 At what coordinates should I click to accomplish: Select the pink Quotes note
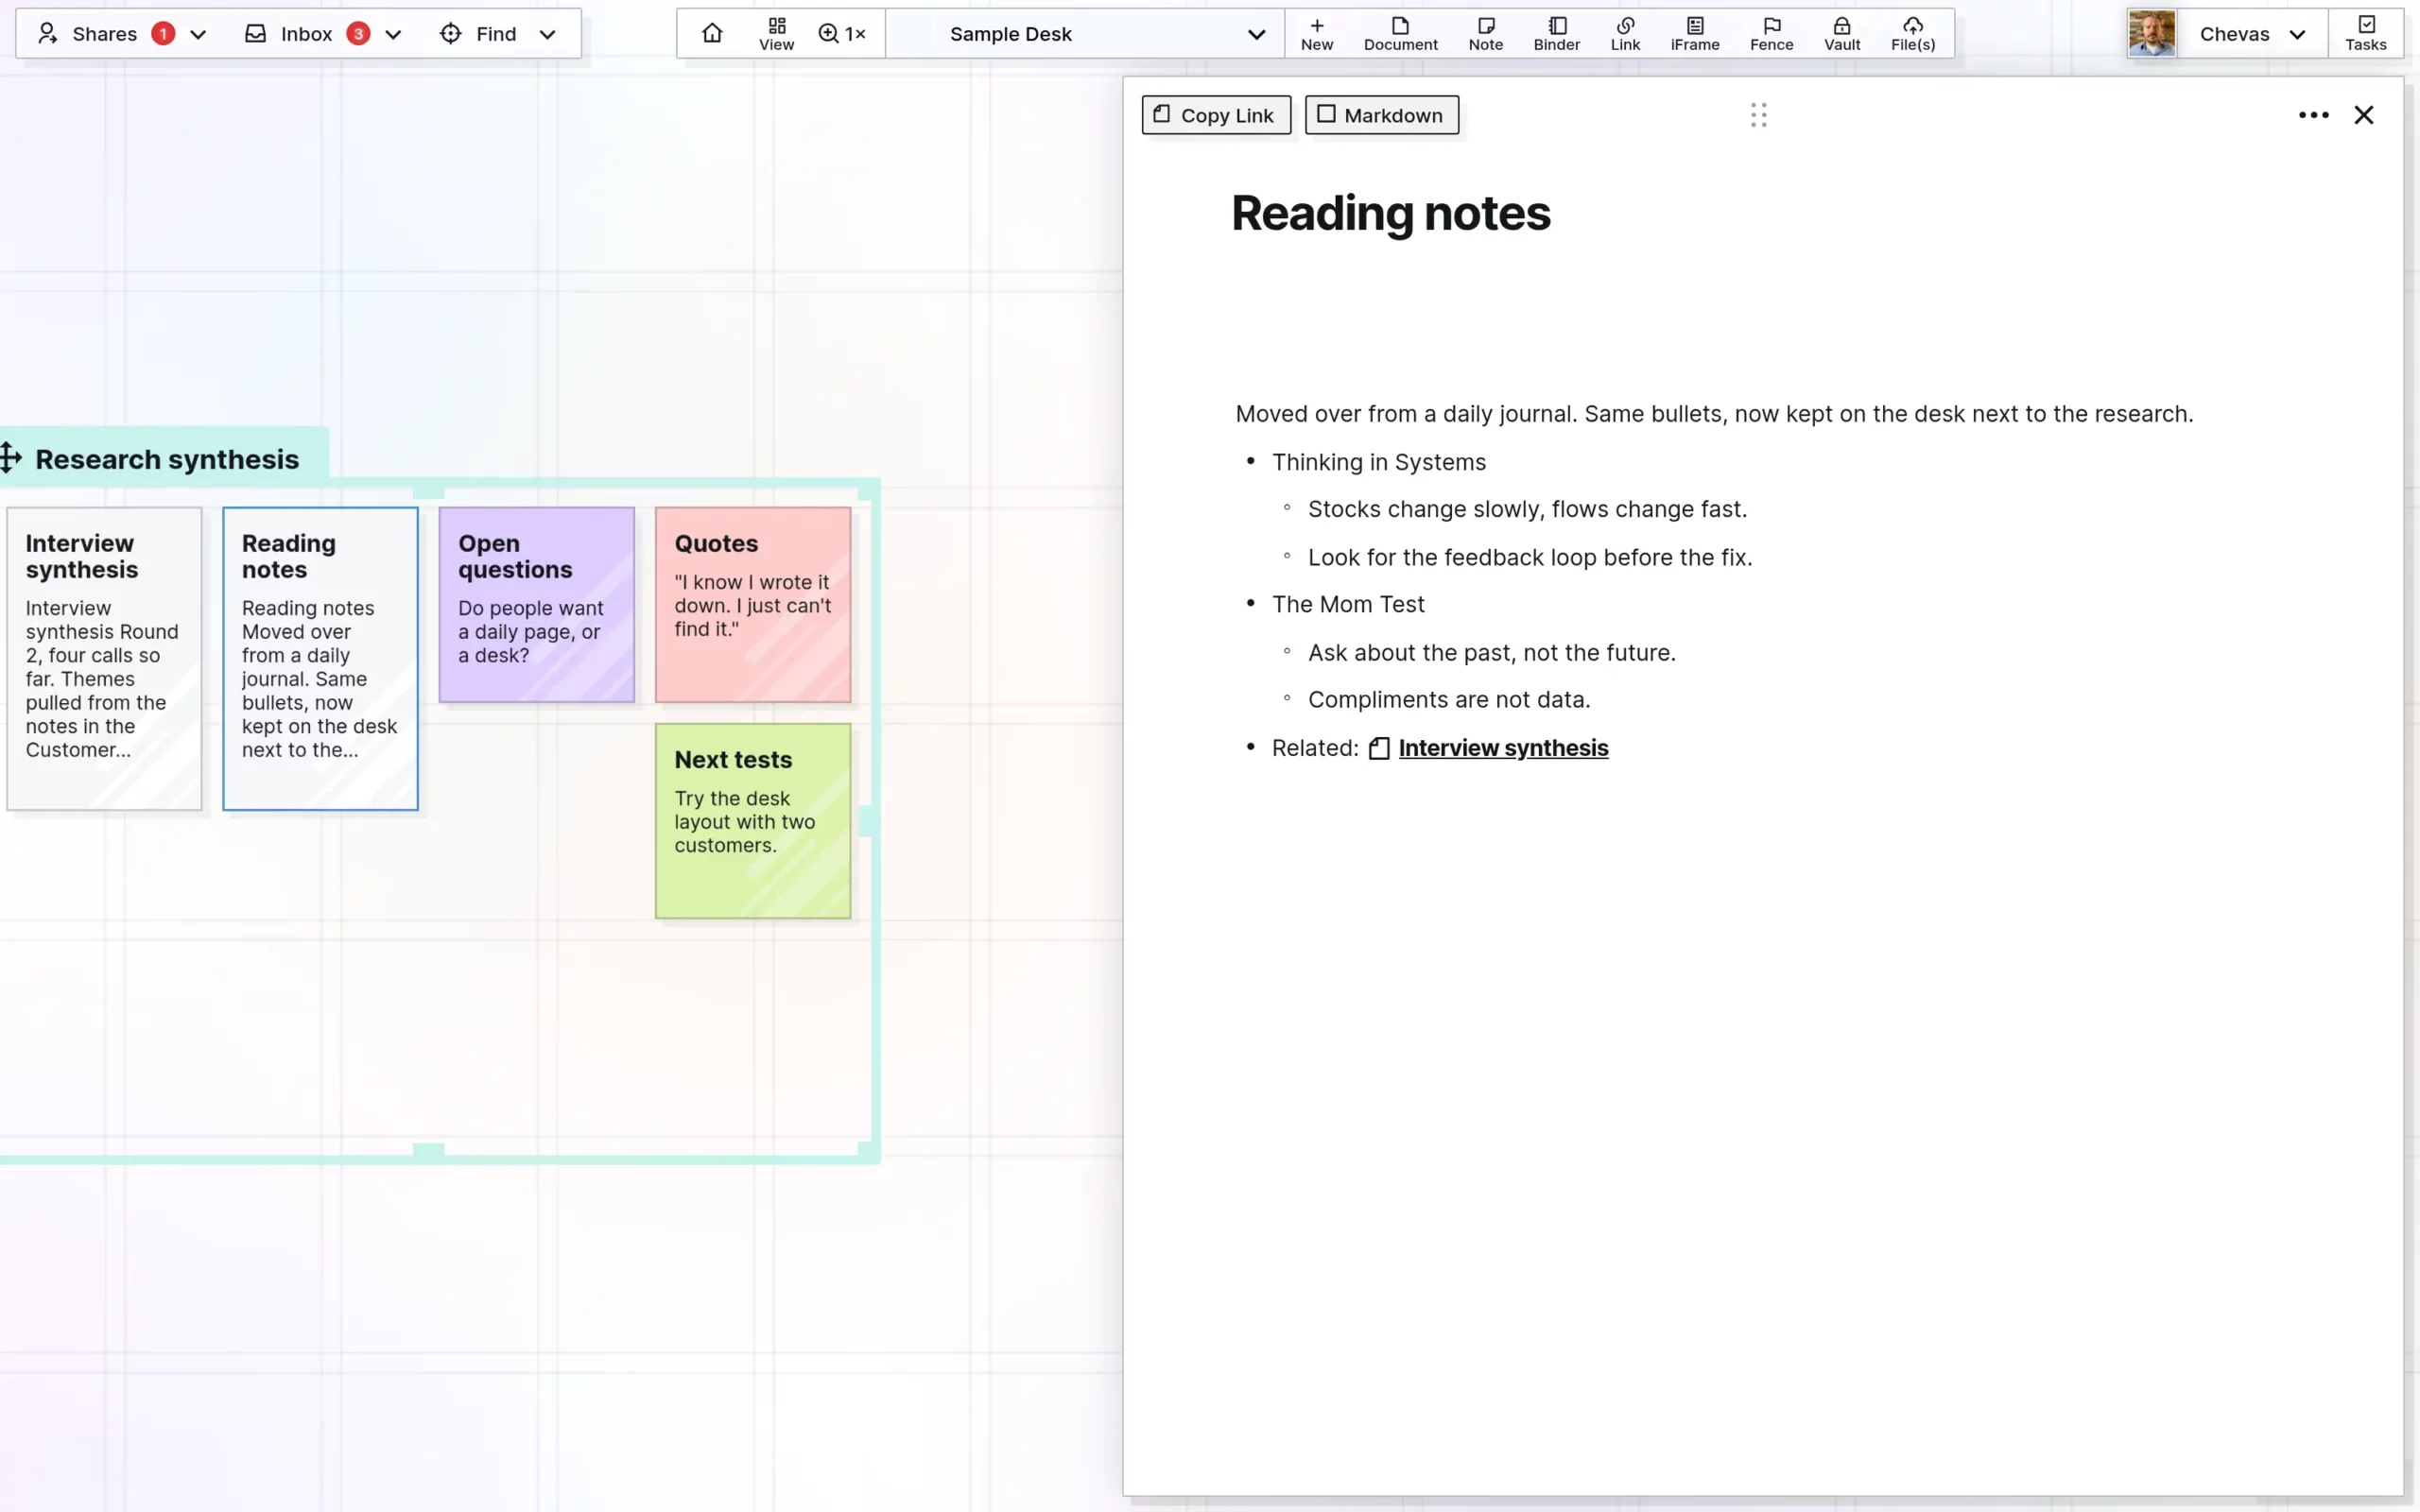752,604
